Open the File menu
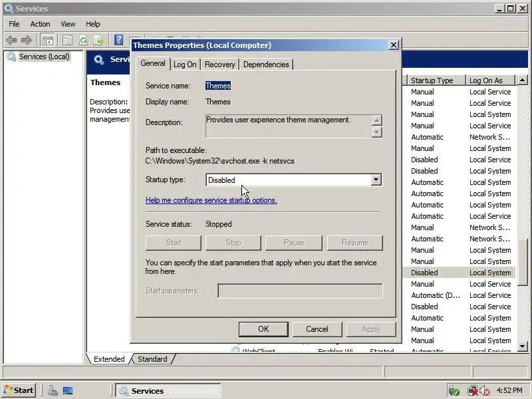This screenshot has width=532, height=399. pyautogui.click(x=14, y=24)
